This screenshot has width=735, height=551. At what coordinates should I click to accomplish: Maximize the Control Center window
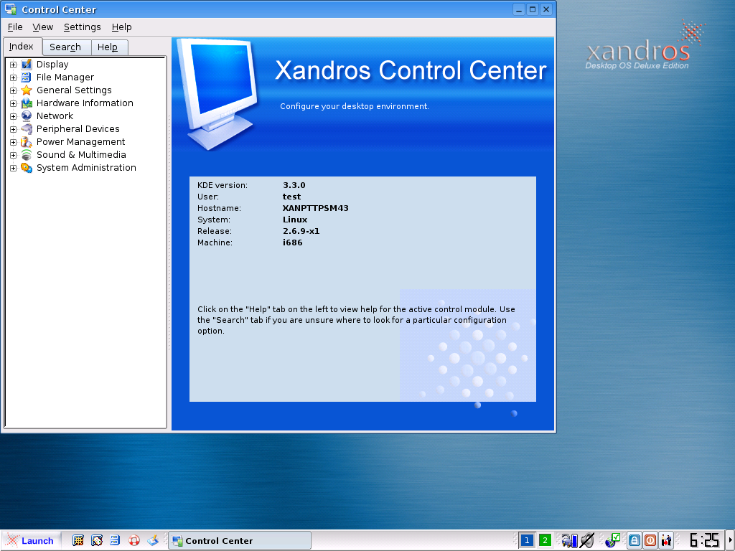point(533,9)
